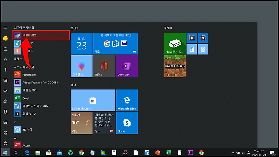Launch Excel from the app list
This screenshot has width=279, height=157.
[x=41, y=98]
